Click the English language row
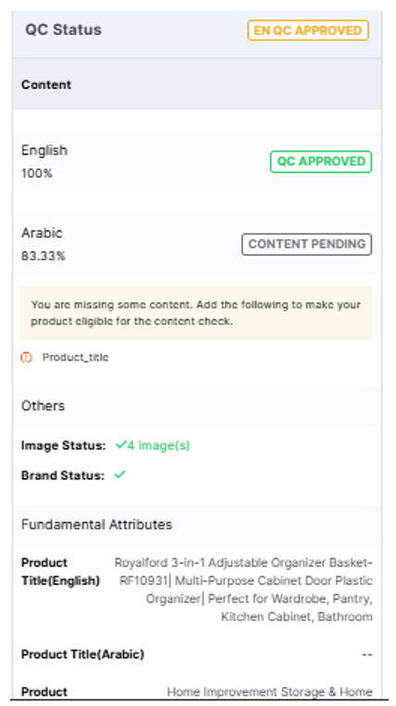The height and width of the screenshot is (706, 396). (x=197, y=162)
